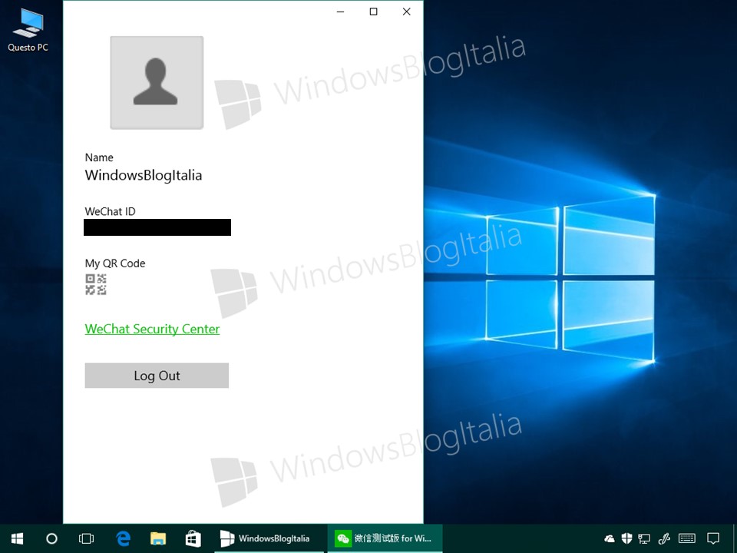Minimize the WeChat profile window
Viewport: 737px width, 553px height.
click(341, 12)
